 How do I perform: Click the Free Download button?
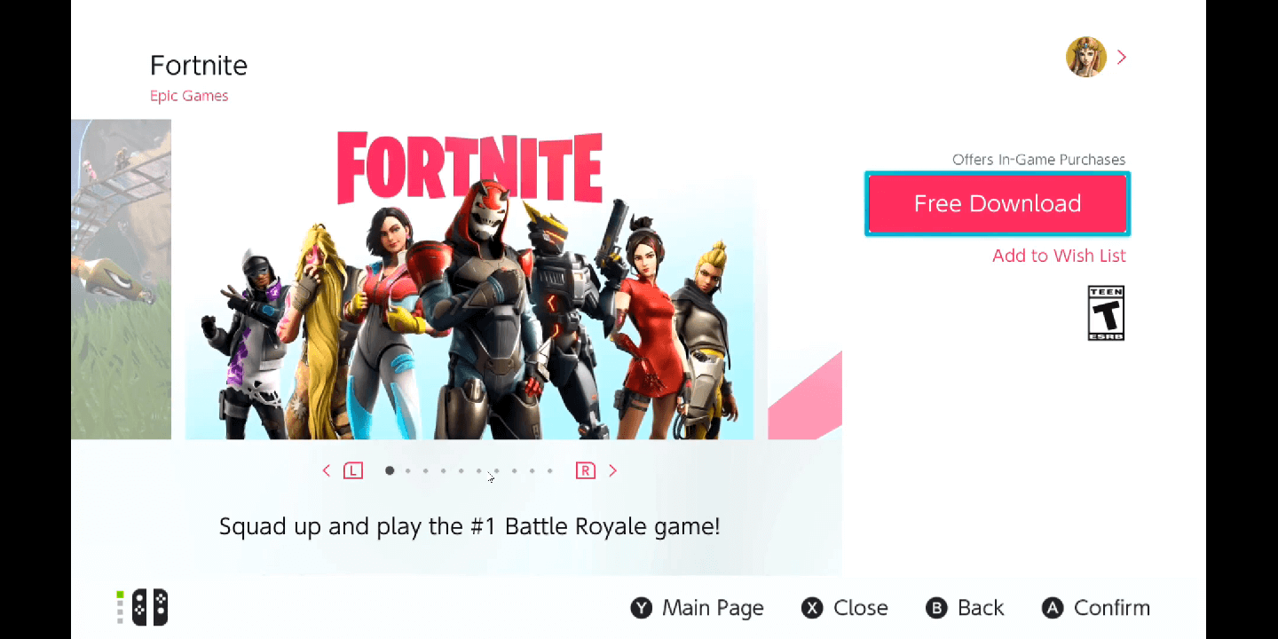(x=998, y=203)
